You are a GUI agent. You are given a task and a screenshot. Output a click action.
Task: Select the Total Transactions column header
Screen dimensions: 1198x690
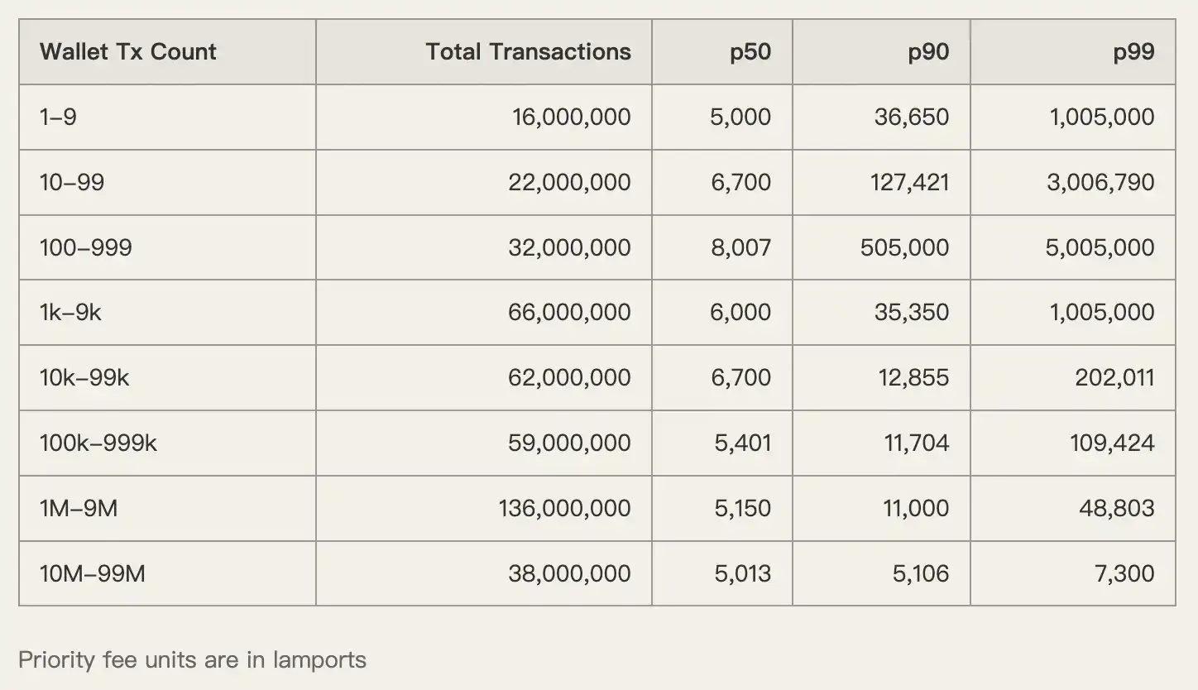[528, 52]
